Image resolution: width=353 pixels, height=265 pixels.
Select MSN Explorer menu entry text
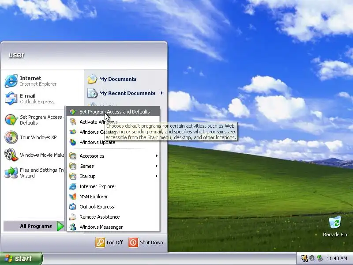coord(94,197)
